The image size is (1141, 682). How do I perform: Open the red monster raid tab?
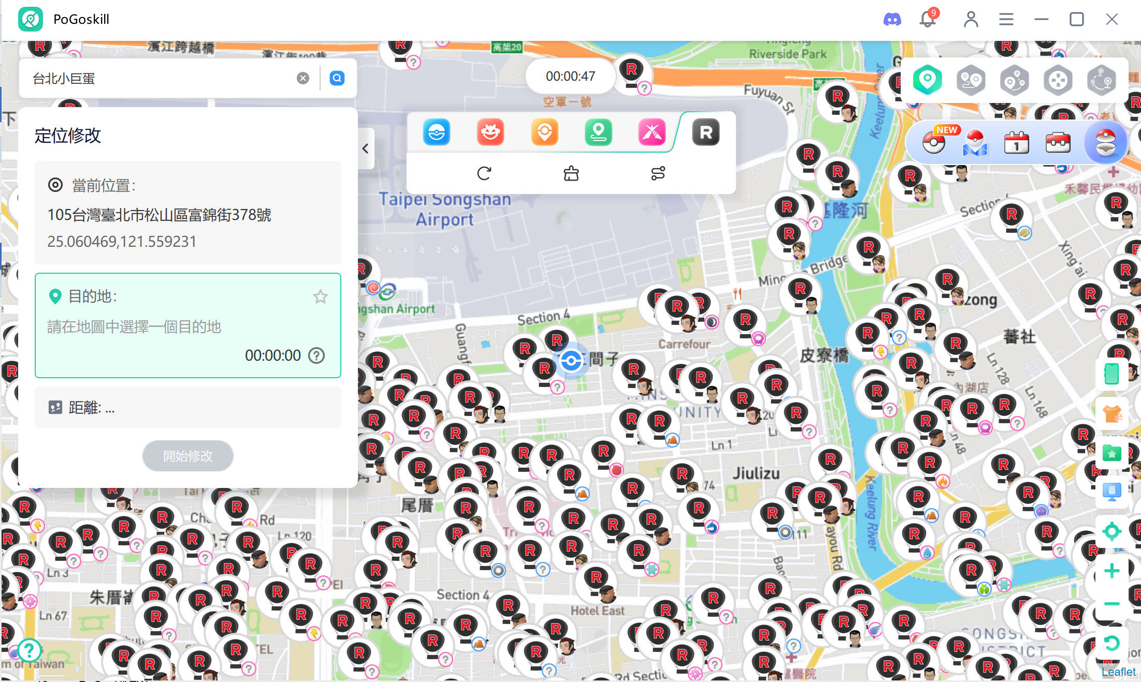(x=490, y=132)
